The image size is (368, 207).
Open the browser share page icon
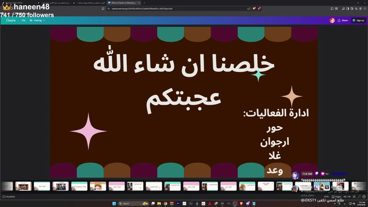[249, 9]
